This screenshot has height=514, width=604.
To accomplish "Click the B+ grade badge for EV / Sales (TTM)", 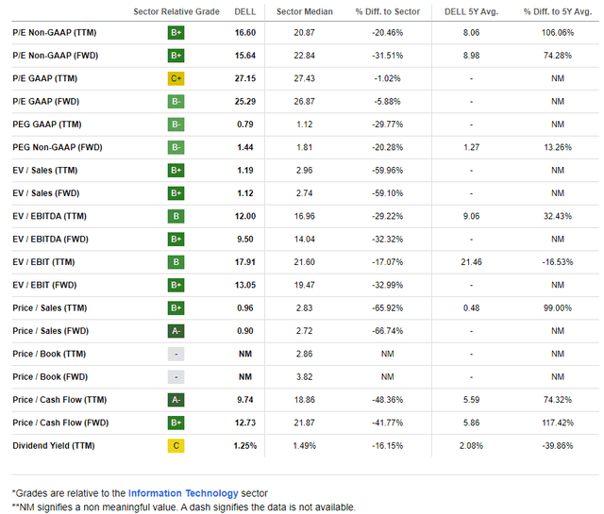I will pos(176,170).
